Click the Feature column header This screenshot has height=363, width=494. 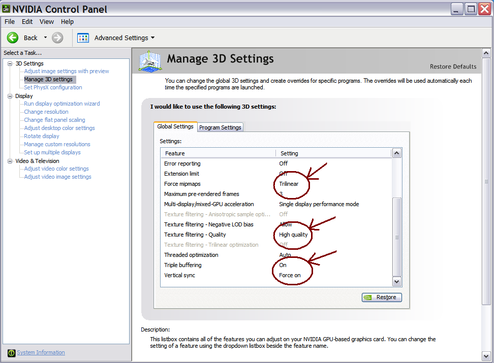click(219, 153)
